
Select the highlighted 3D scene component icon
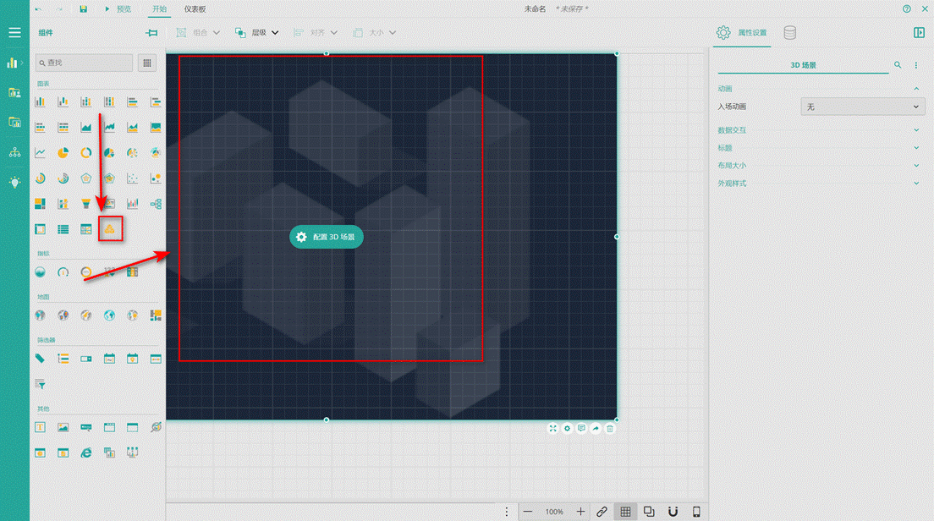click(110, 229)
